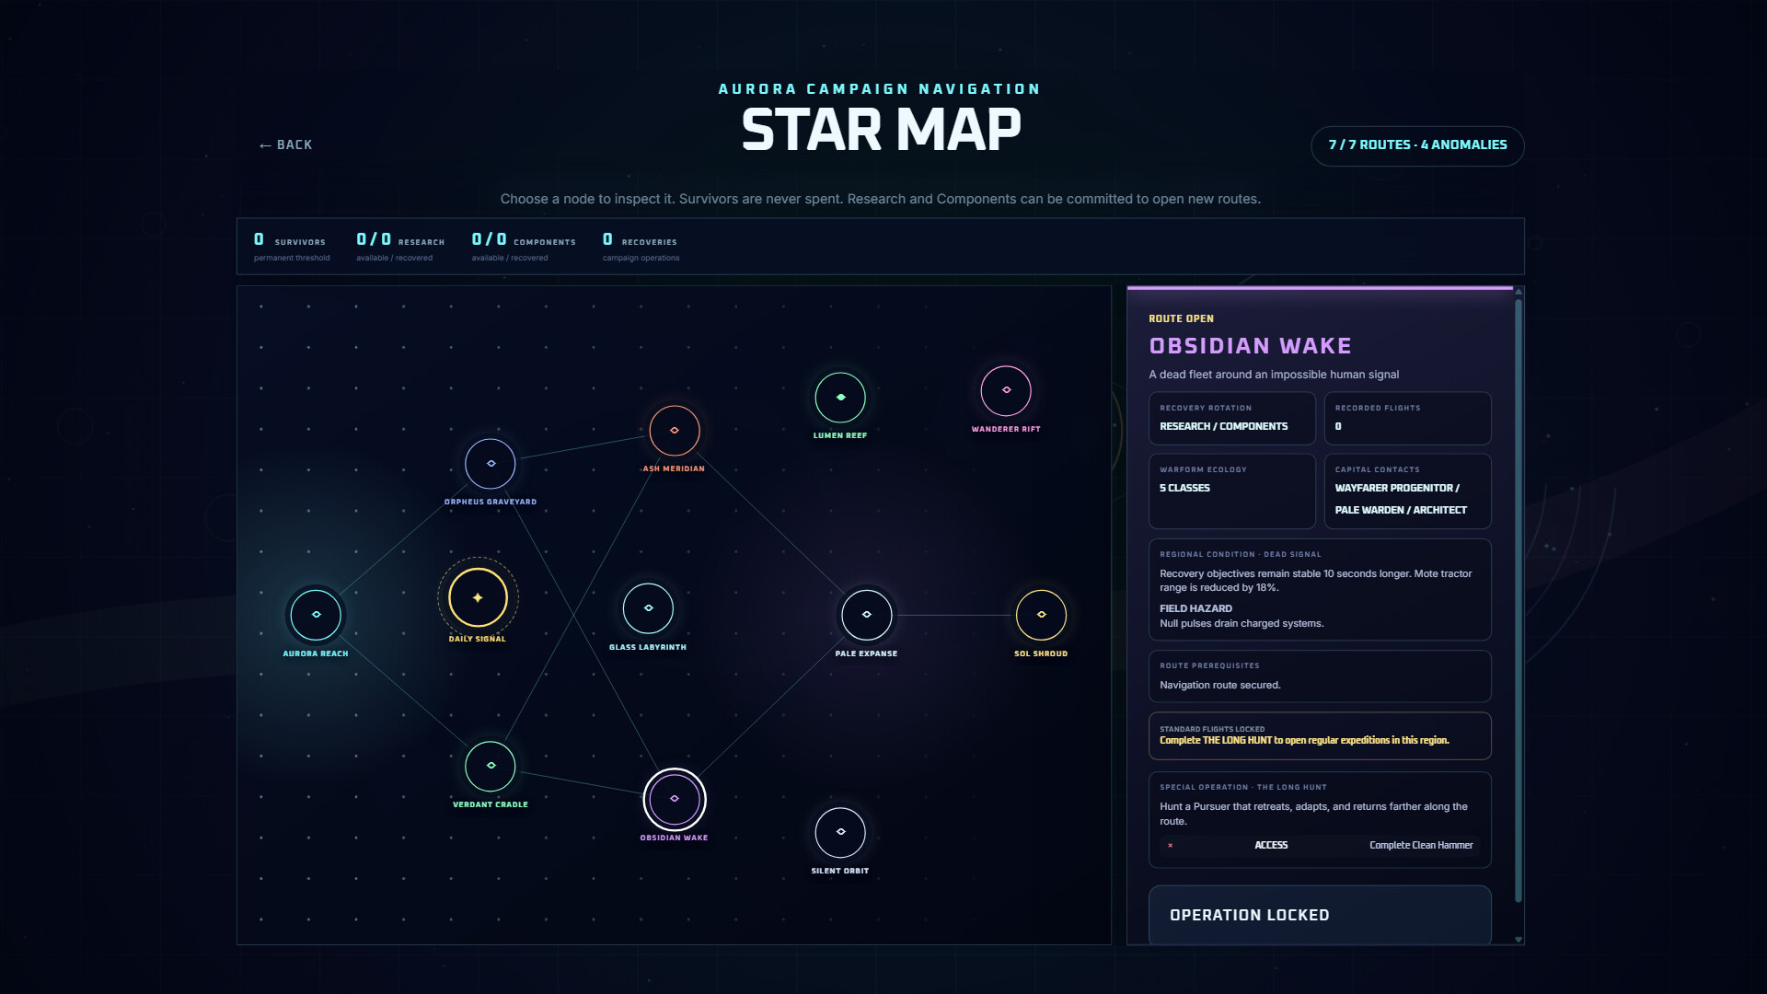Image resolution: width=1767 pixels, height=994 pixels.
Task: Open the Daily Signal star node
Action: (478, 597)
